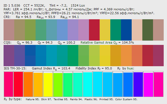
Task: Select the pale peach CRI swatch
Action: (x=137, y=30)
